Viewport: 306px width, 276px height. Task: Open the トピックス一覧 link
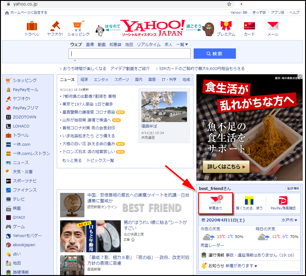pyautogui.click(x=100, y=161)
